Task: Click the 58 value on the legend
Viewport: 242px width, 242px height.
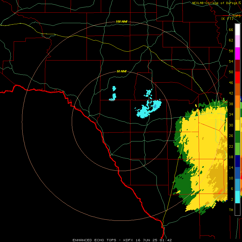Action: 231,51
